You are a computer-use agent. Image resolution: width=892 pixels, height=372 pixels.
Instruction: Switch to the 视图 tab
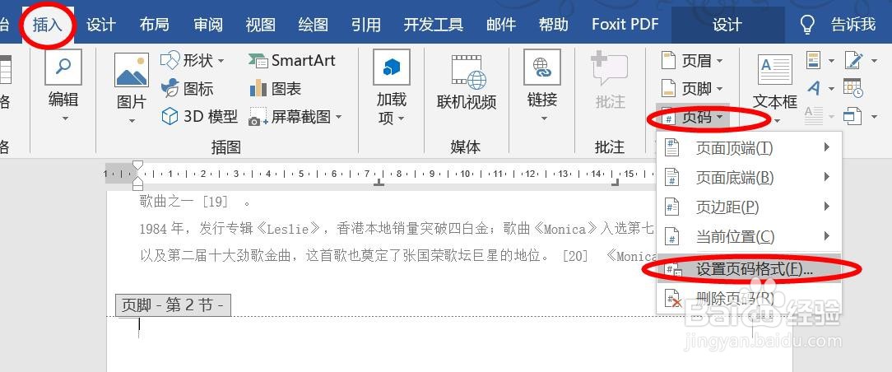pyautogui.click(x=261, y=25)
